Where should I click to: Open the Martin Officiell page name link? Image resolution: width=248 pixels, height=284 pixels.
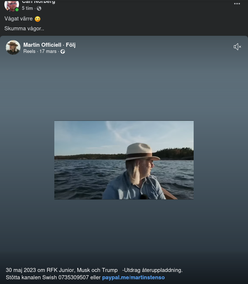point(42,45)
